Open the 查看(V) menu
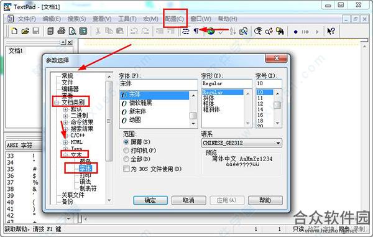This screenshot has height=237, width=373. point(102,19)
